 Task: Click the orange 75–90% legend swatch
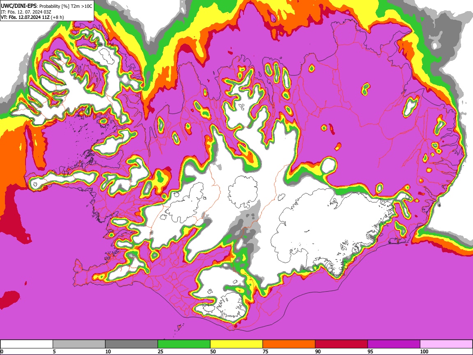(289, 344)
